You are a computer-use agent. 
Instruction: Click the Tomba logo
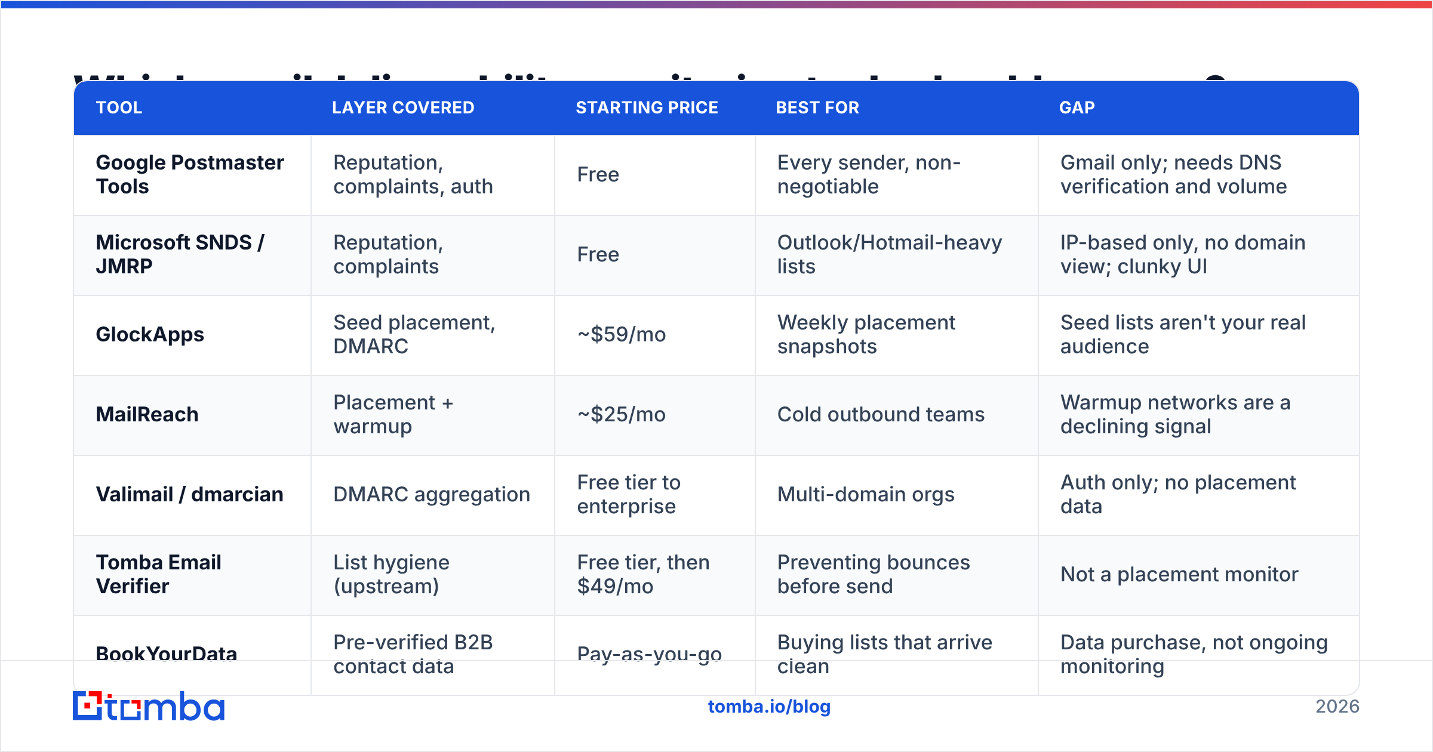[x=149, y=706]
